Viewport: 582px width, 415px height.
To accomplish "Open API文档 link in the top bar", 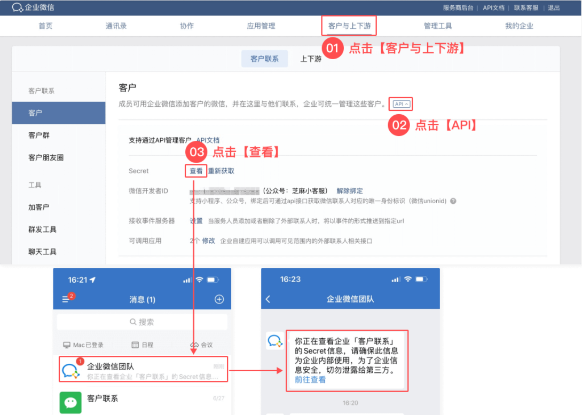I will (x=493, y=8).
